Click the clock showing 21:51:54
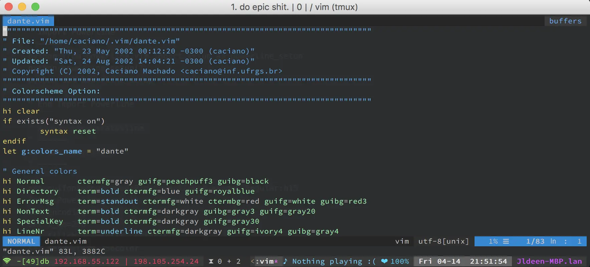 coord(489,261)
